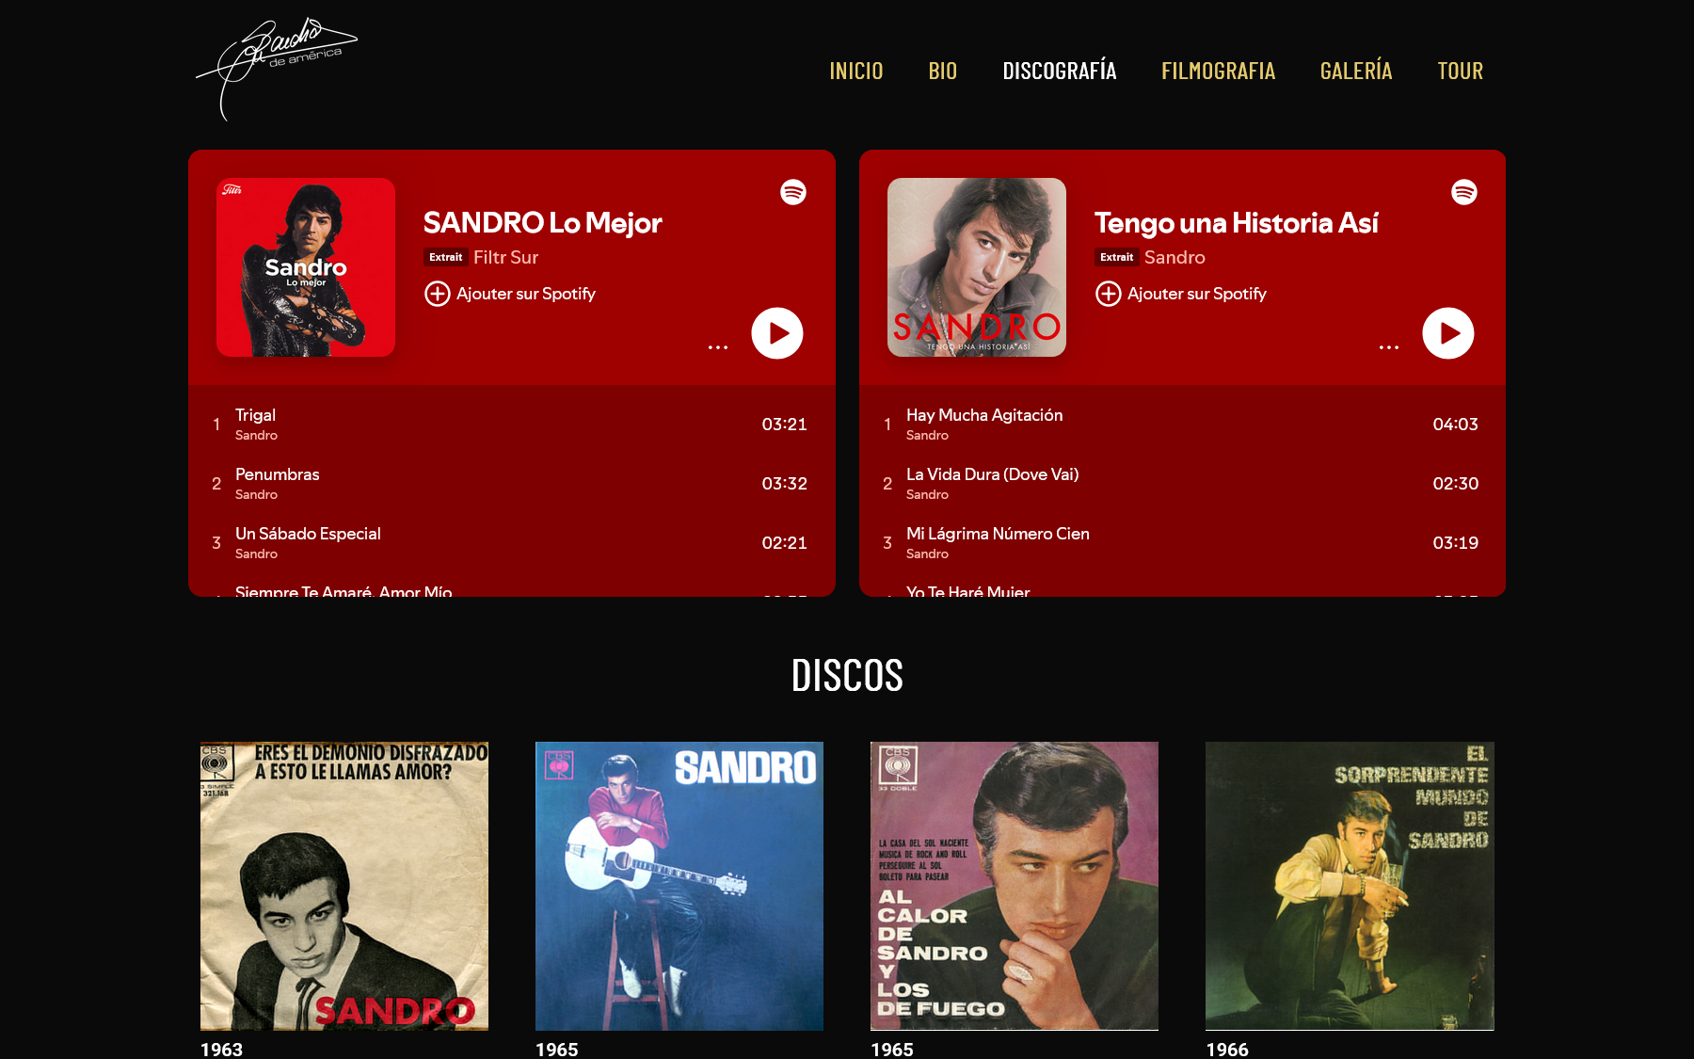This screenshot has height=1059, width=1694.
Task: Go to the INICIO menu item
Action: tap(856, 71)
